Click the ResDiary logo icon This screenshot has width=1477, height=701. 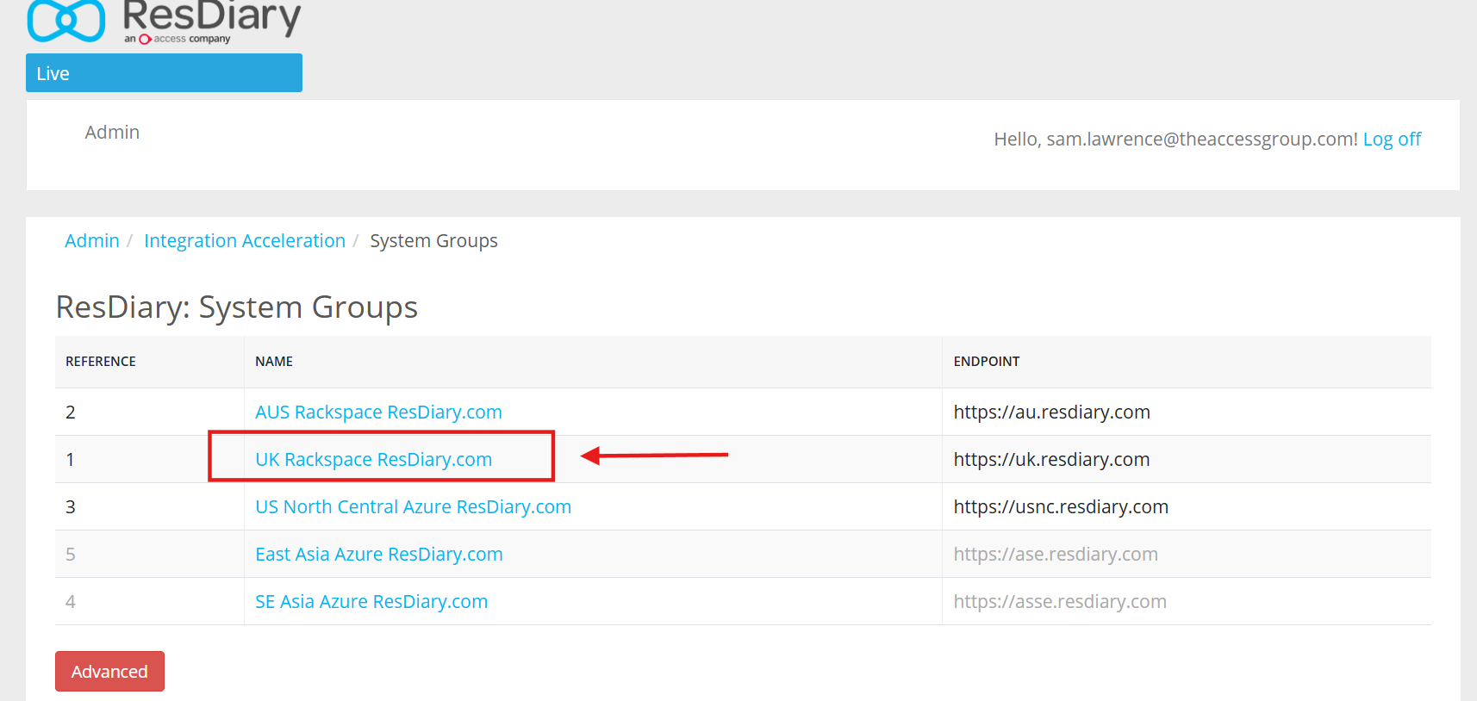[x=66, y=21]
